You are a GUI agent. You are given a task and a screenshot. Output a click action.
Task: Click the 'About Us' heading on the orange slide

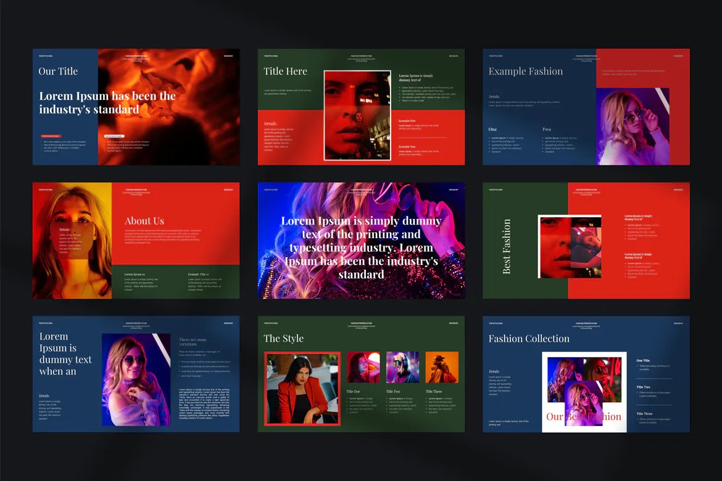(x=144, y=221)
